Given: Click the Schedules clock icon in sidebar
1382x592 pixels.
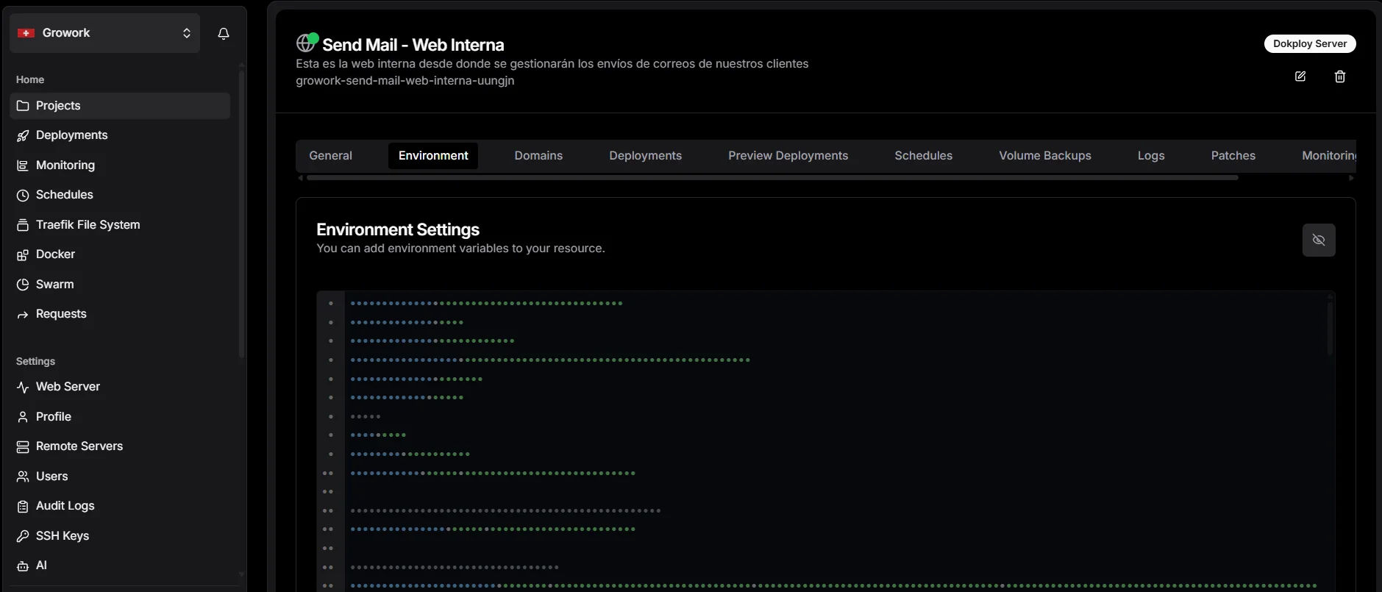Looking at the screenshot, I should click(23, 195).
